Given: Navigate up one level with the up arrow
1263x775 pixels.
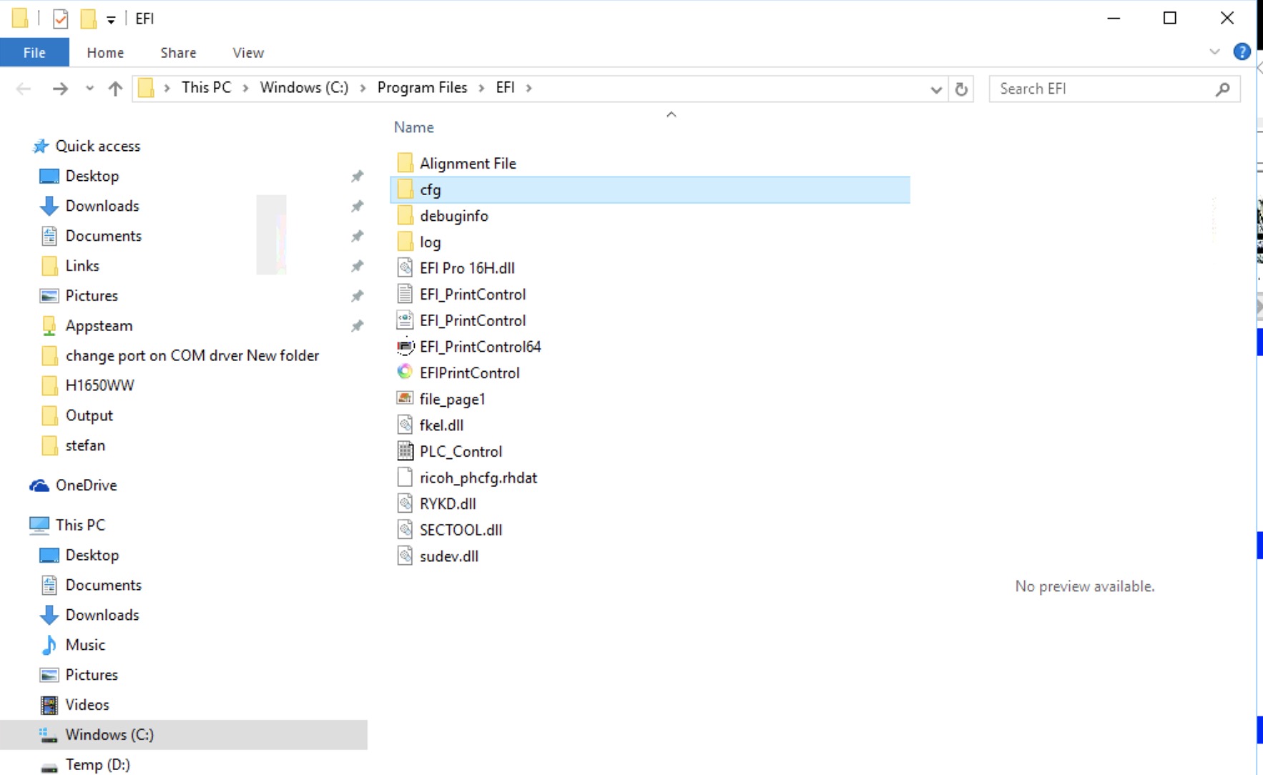Looking at the screenshot, I should (x=115, y=88).
